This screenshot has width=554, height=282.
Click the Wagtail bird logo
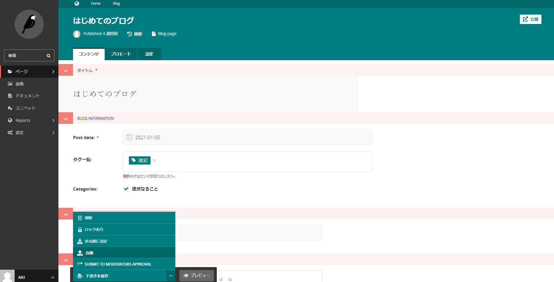pyautogui.click(x=29, y=24)
